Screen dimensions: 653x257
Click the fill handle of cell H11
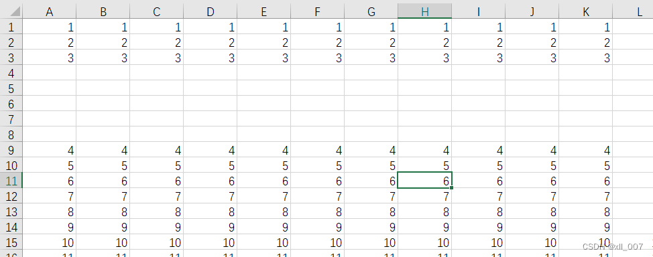click(451, 188)
